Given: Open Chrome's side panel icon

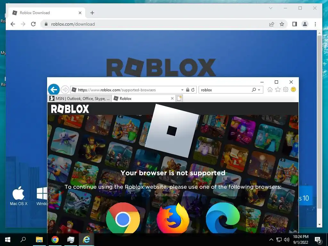Looking at the screenshot, I should [295, 24].
